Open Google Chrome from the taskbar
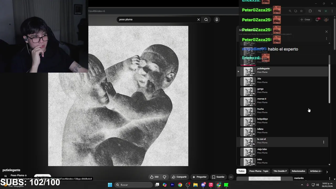Image resolution: width=336 pixels, height=189 pixels. click(180, 185)
